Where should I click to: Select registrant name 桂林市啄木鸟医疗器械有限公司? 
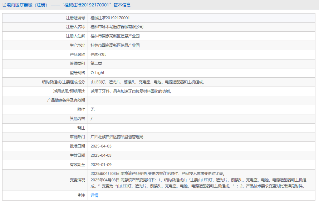(117, 27)
